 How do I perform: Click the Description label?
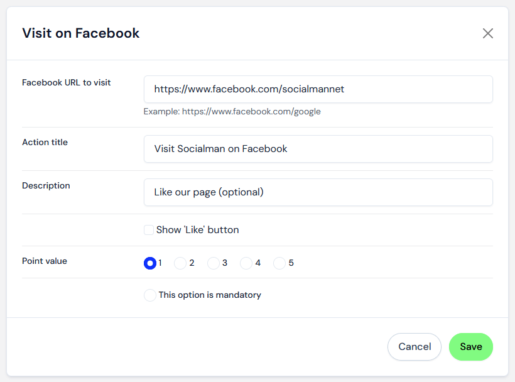[x=46, y=185]
